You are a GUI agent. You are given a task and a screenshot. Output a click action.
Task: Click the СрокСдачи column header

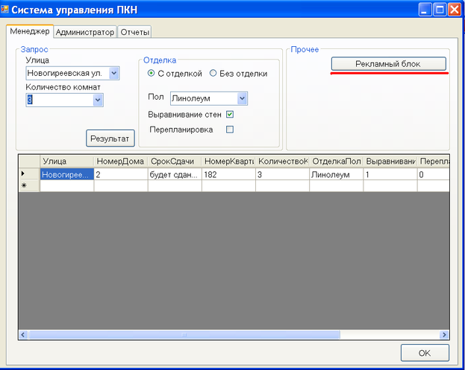(x=175, y=162)
